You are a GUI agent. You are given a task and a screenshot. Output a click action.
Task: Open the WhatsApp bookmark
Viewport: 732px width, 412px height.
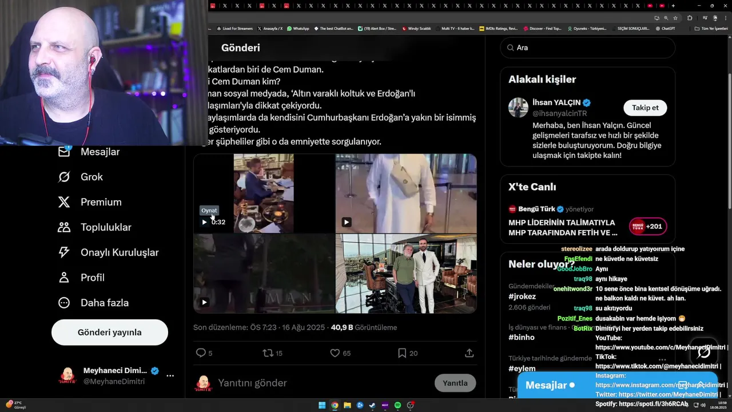[x=298, y=28]
